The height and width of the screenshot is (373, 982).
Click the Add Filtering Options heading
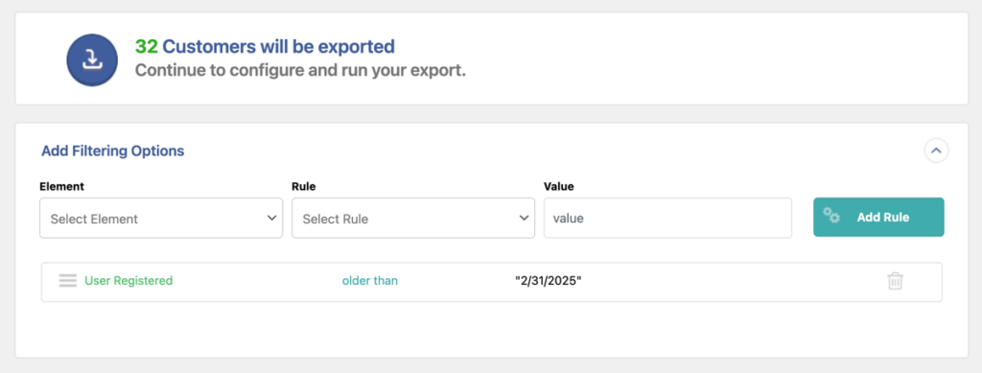pyautogui.click(x=113, y=151)
